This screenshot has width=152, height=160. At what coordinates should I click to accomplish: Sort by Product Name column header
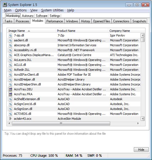pyautogui.click(x=82, y=31)
